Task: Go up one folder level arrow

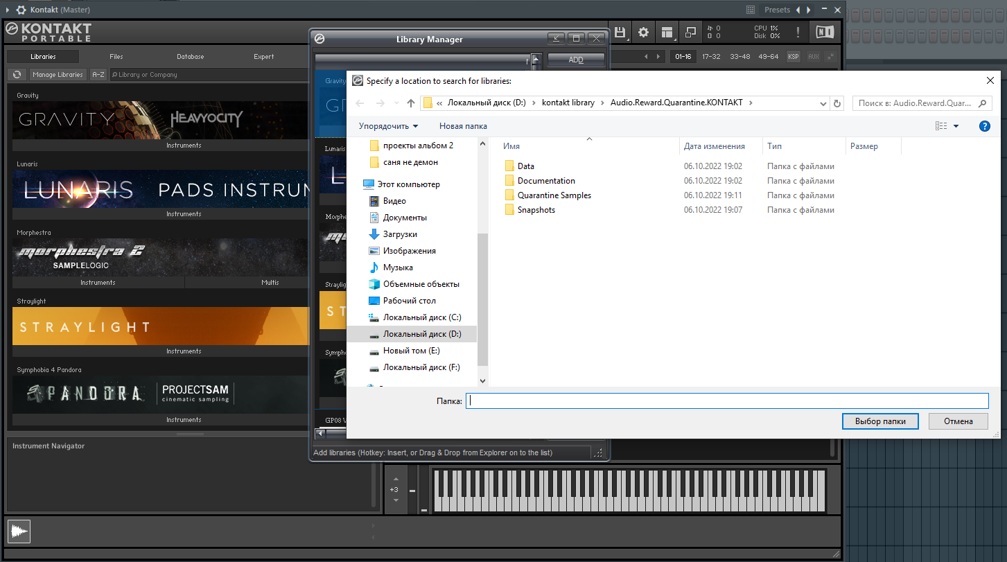Action: point(411,103)
